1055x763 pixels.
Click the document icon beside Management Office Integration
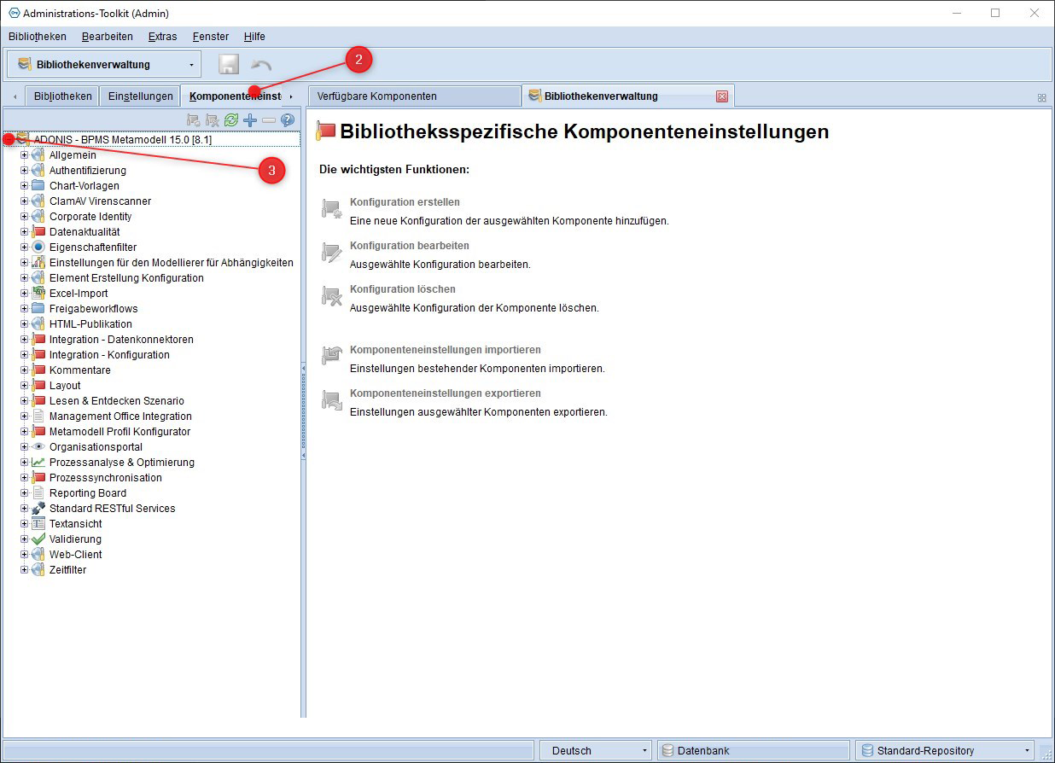[38, 416]
